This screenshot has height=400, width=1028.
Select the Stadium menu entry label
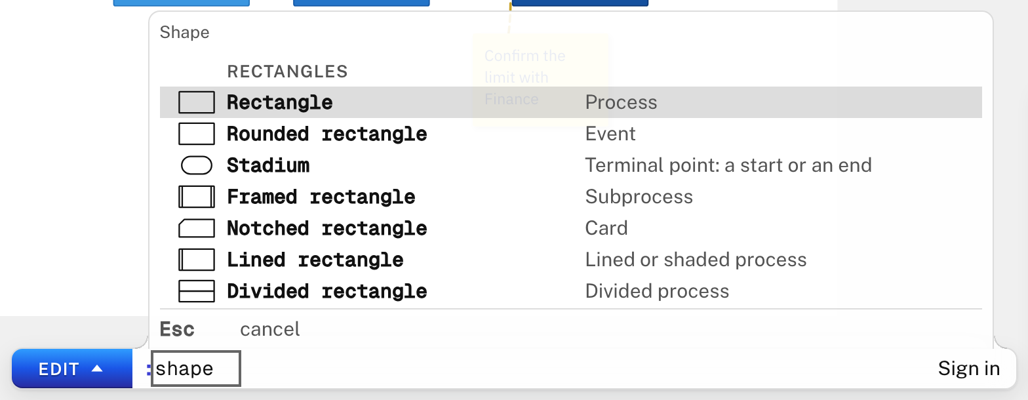pos(268,165)
